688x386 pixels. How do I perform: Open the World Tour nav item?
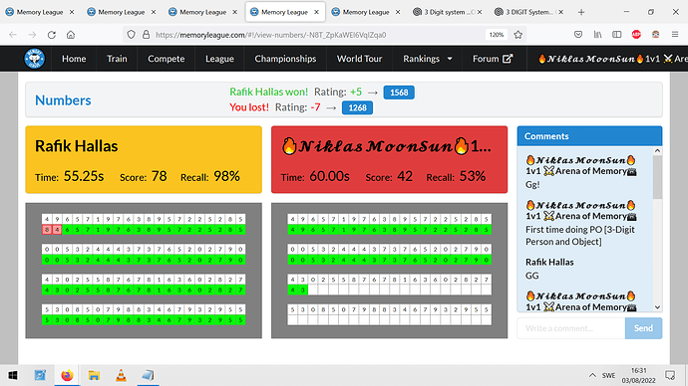359,59
